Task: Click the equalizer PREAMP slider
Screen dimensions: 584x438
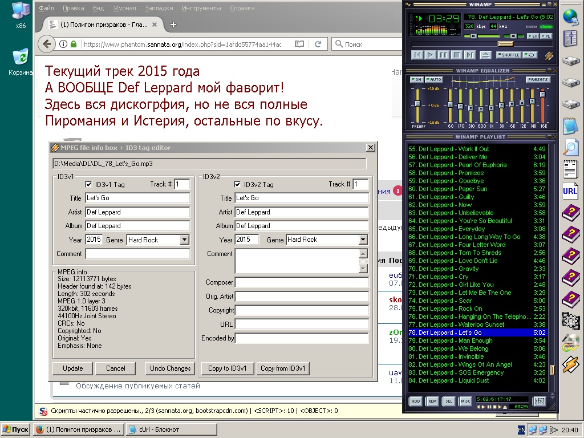Action: pos(417,106)
